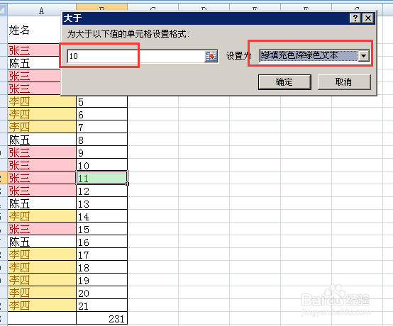The image size is (393, 326).
Task: Cancel with the 取消 button
Action: [344, 82]
